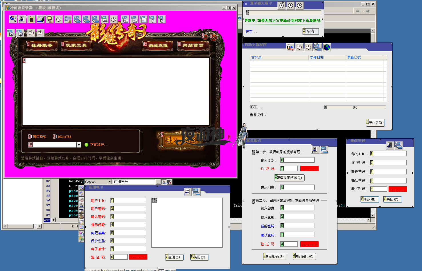
Task: Click the 关闭窗口(C) button
Action: coord(304,256)
